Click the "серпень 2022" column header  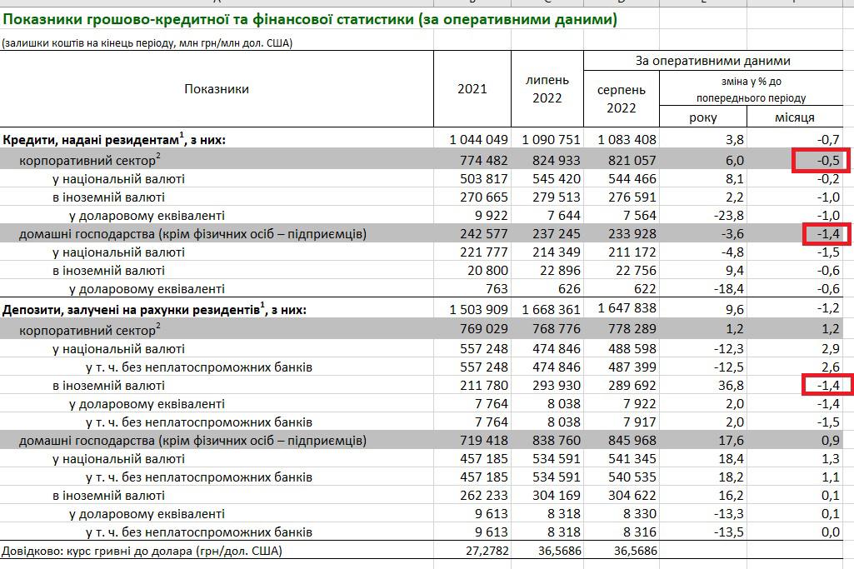click(621, 98)
